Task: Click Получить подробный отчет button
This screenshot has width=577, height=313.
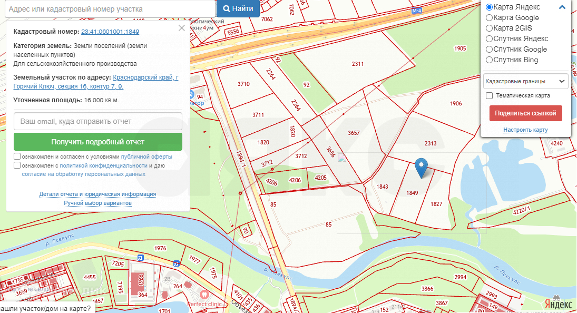Action: [x=98, y=142]
